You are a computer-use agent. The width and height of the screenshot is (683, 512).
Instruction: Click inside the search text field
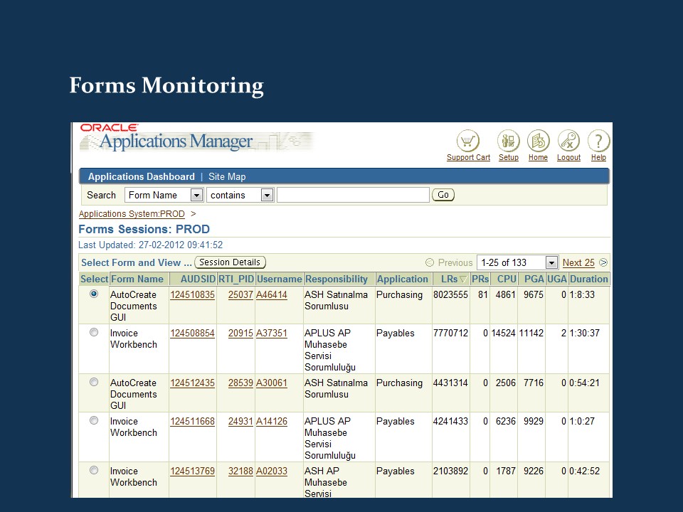click(352, 194)
